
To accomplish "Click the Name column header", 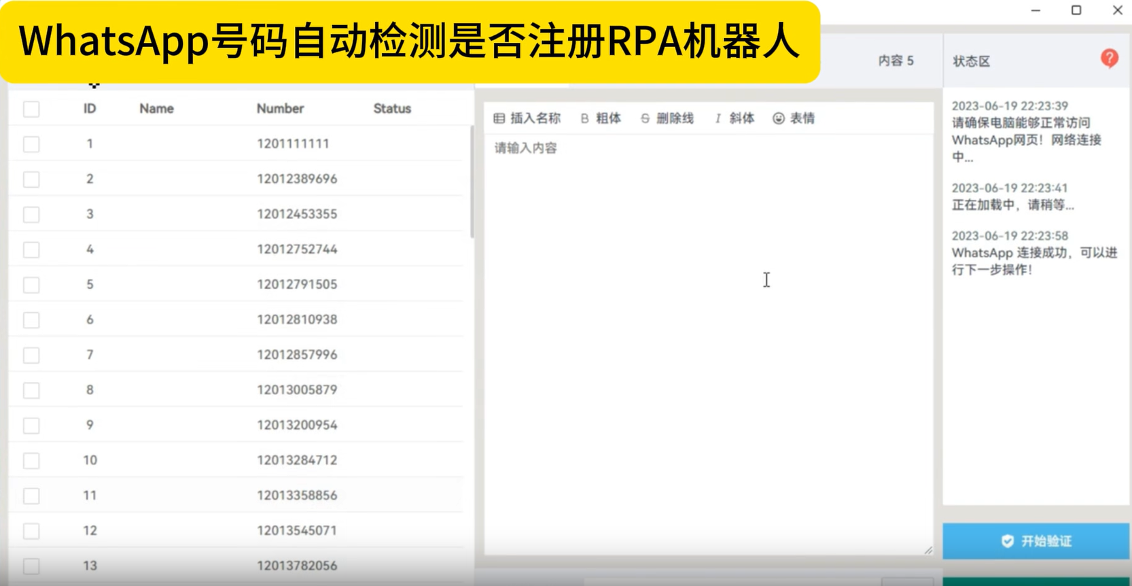I will click(x=156, y=109).
